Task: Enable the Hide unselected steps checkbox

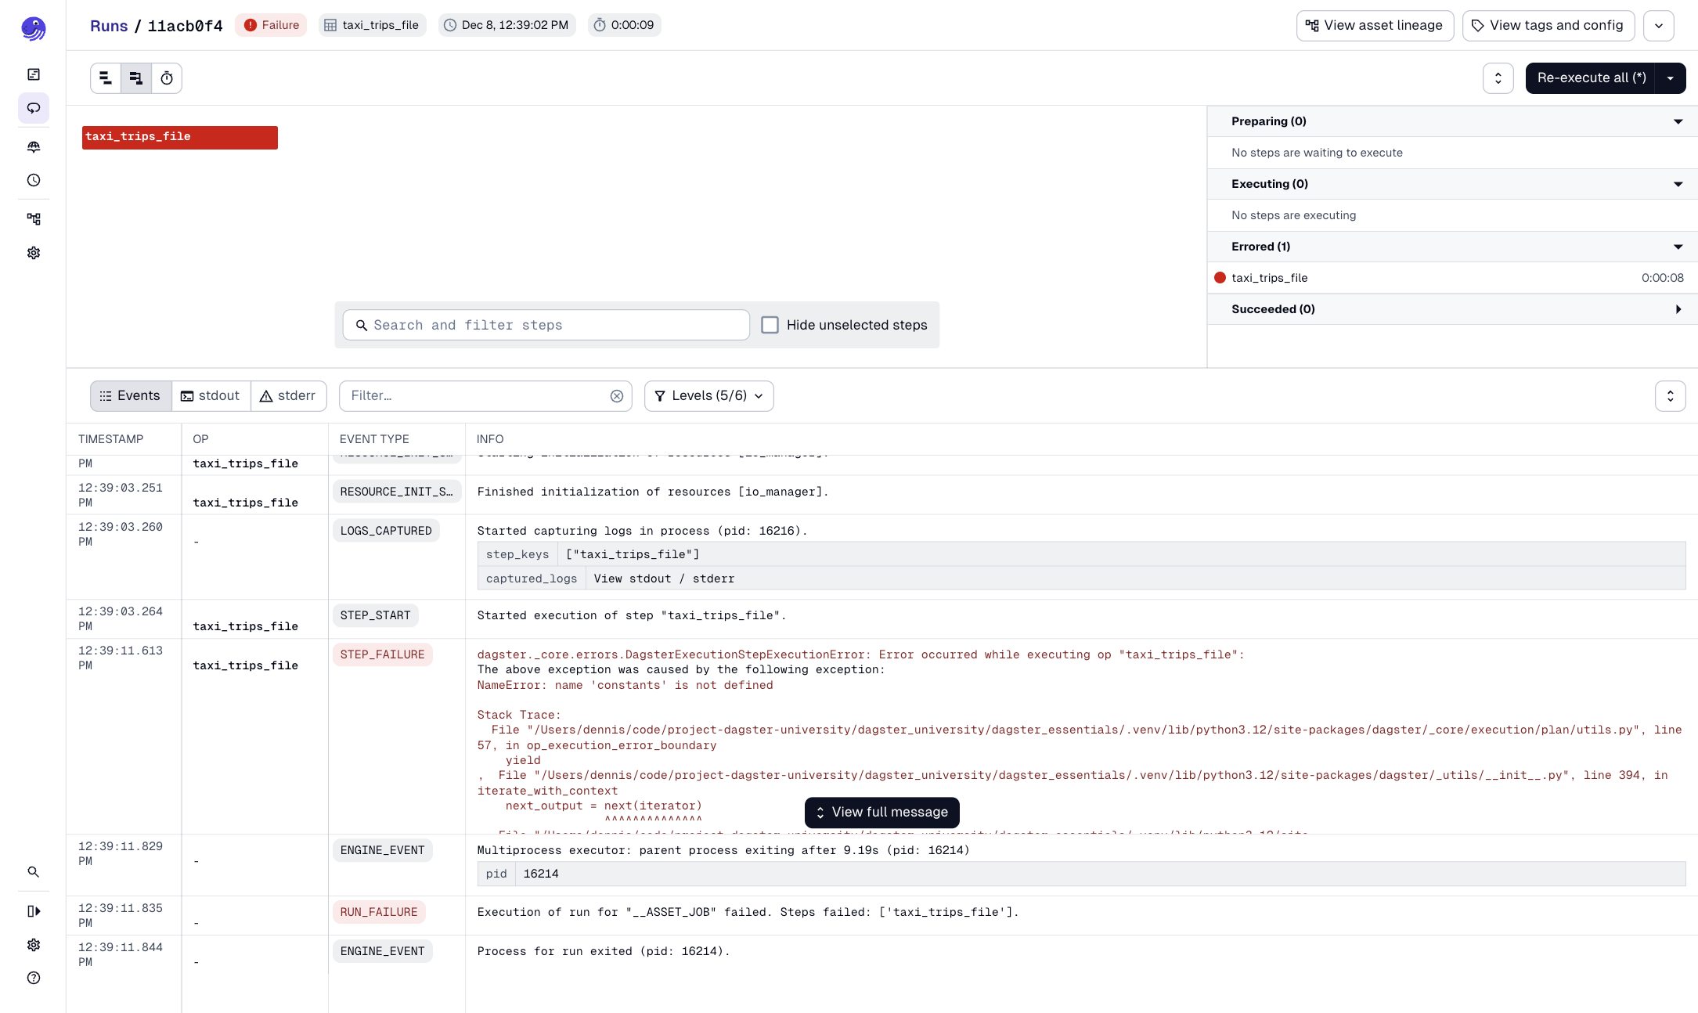Action: tap(770, 324)
